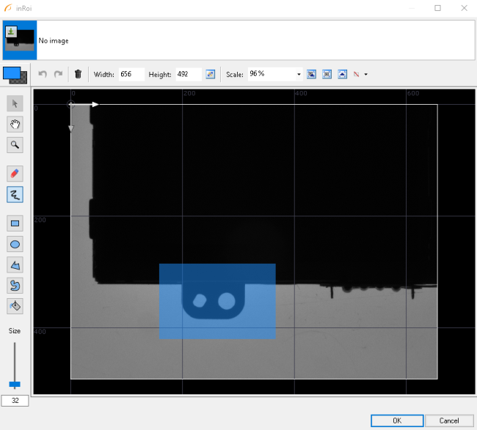Click the OK button

[x=396, y=420]
